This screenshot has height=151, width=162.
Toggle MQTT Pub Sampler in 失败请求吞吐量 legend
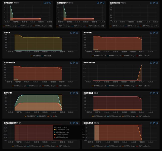pos(129,86)
